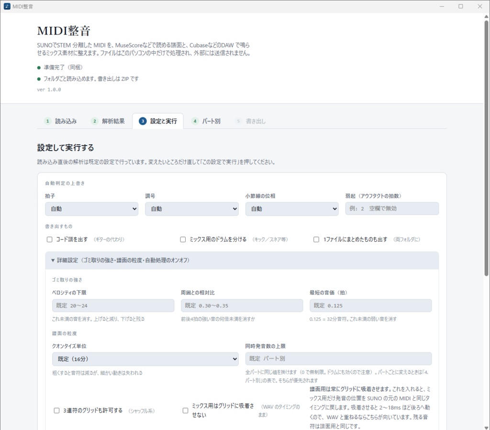Click the ベロシティの下限 input field

[x=113, y=306]
